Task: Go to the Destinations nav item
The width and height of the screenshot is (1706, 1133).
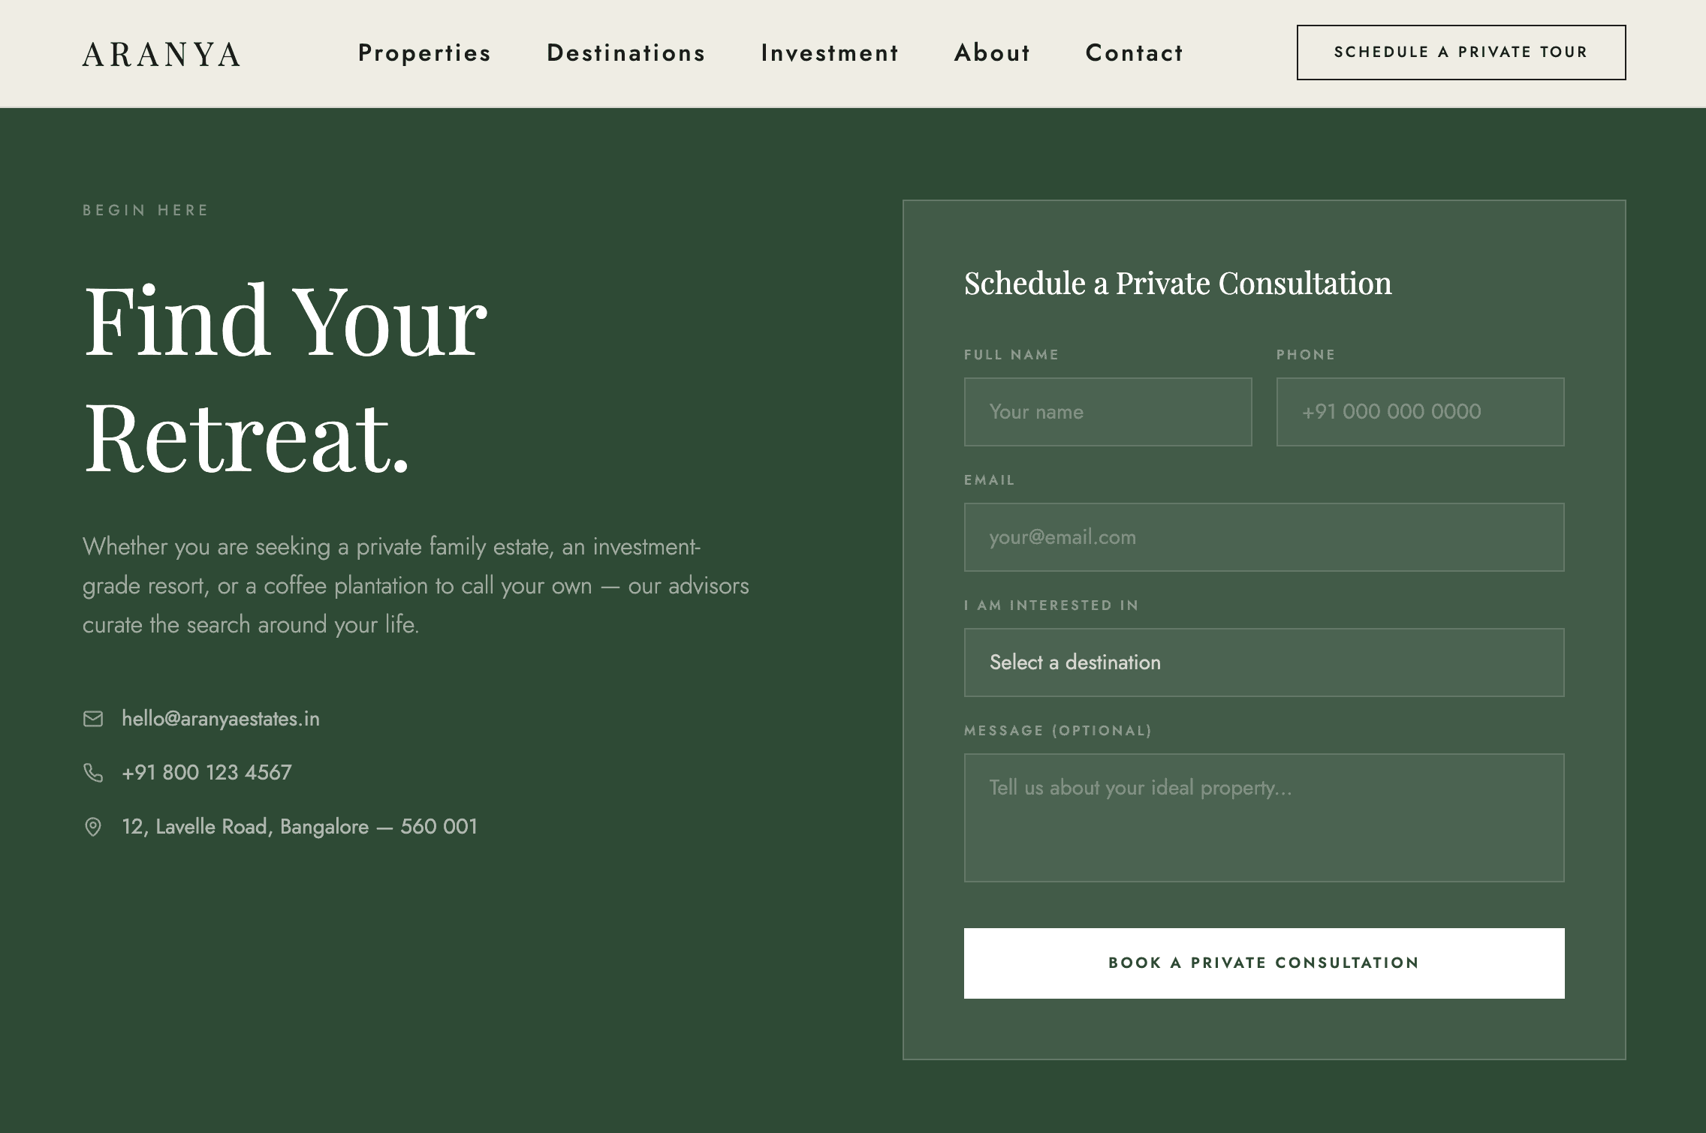Action: 626,53
